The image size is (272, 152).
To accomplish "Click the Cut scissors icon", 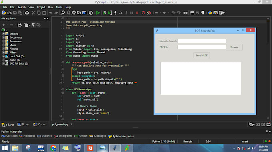I will [x=33, y=13].
